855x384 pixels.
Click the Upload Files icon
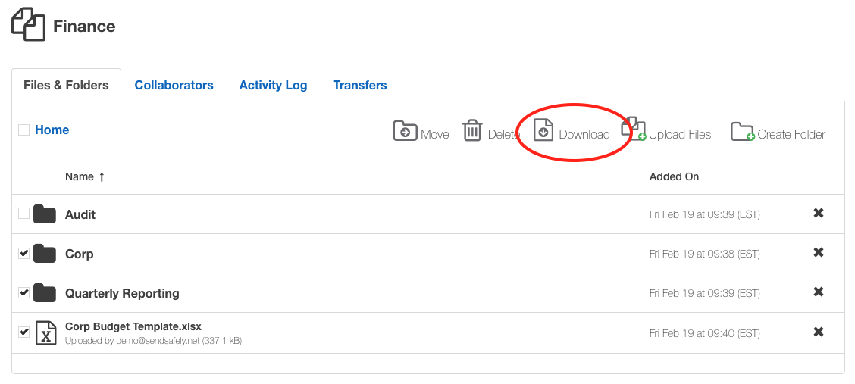(634, 130)
